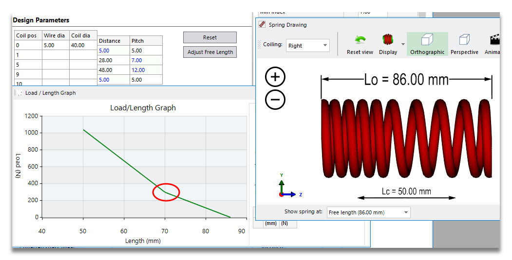
Task: Click the Coil dia 40.00 cell
Action: click(x=83, y=45)
